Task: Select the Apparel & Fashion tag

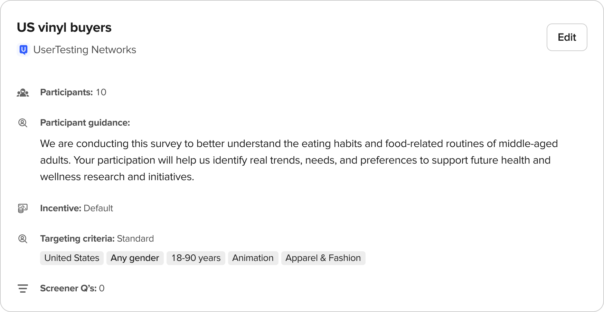Action: (x=323, y=258)
